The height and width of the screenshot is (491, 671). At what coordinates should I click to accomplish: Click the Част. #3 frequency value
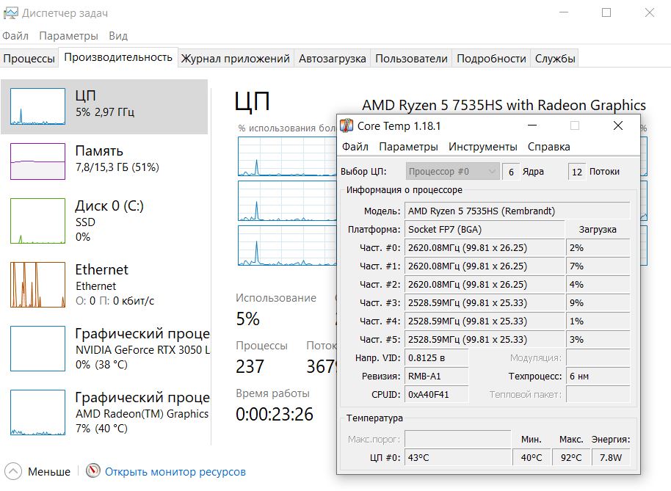[x=485, y=303]
